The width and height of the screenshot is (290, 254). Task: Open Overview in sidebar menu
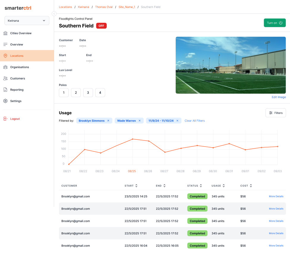(27, 45)
